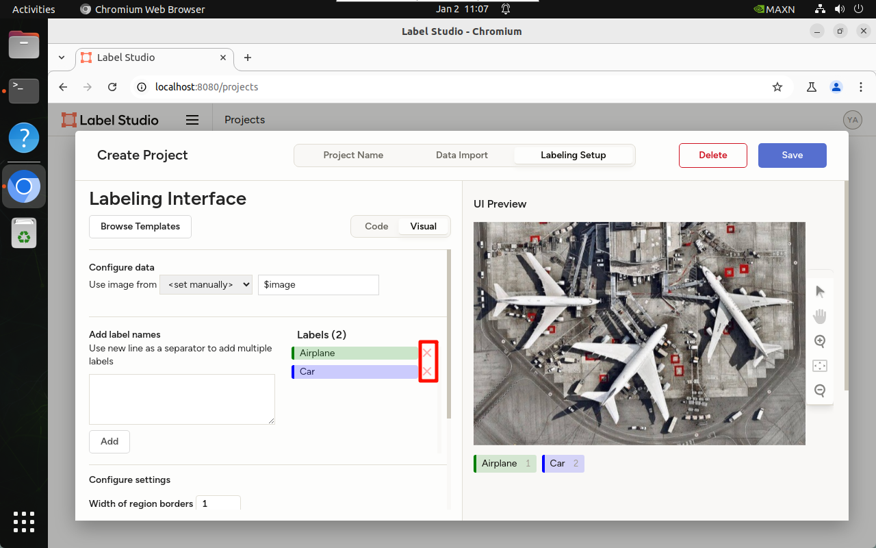Image resolution: width=876 pixels, height=548 pixels.
Task: Click the zoom in magnifier icon
Action: click(820, 341)
